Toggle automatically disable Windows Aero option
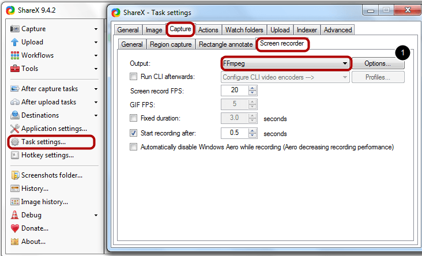The image size is (422, 256). [134, 147]
